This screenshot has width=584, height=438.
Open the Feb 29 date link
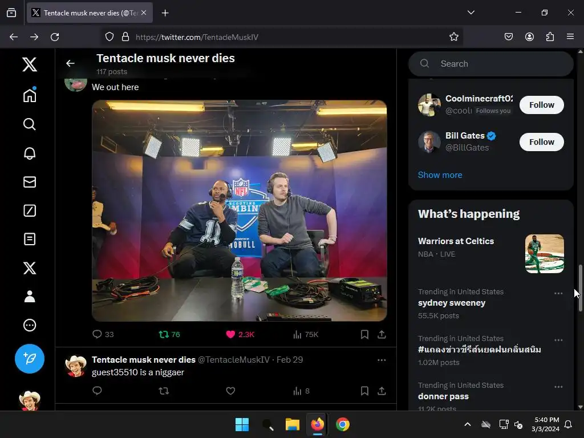290,360
